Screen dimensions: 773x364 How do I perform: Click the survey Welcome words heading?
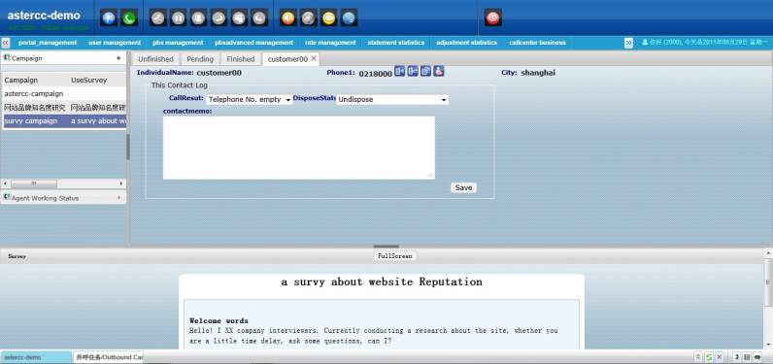pyautogui.click(x=218, y=320)
